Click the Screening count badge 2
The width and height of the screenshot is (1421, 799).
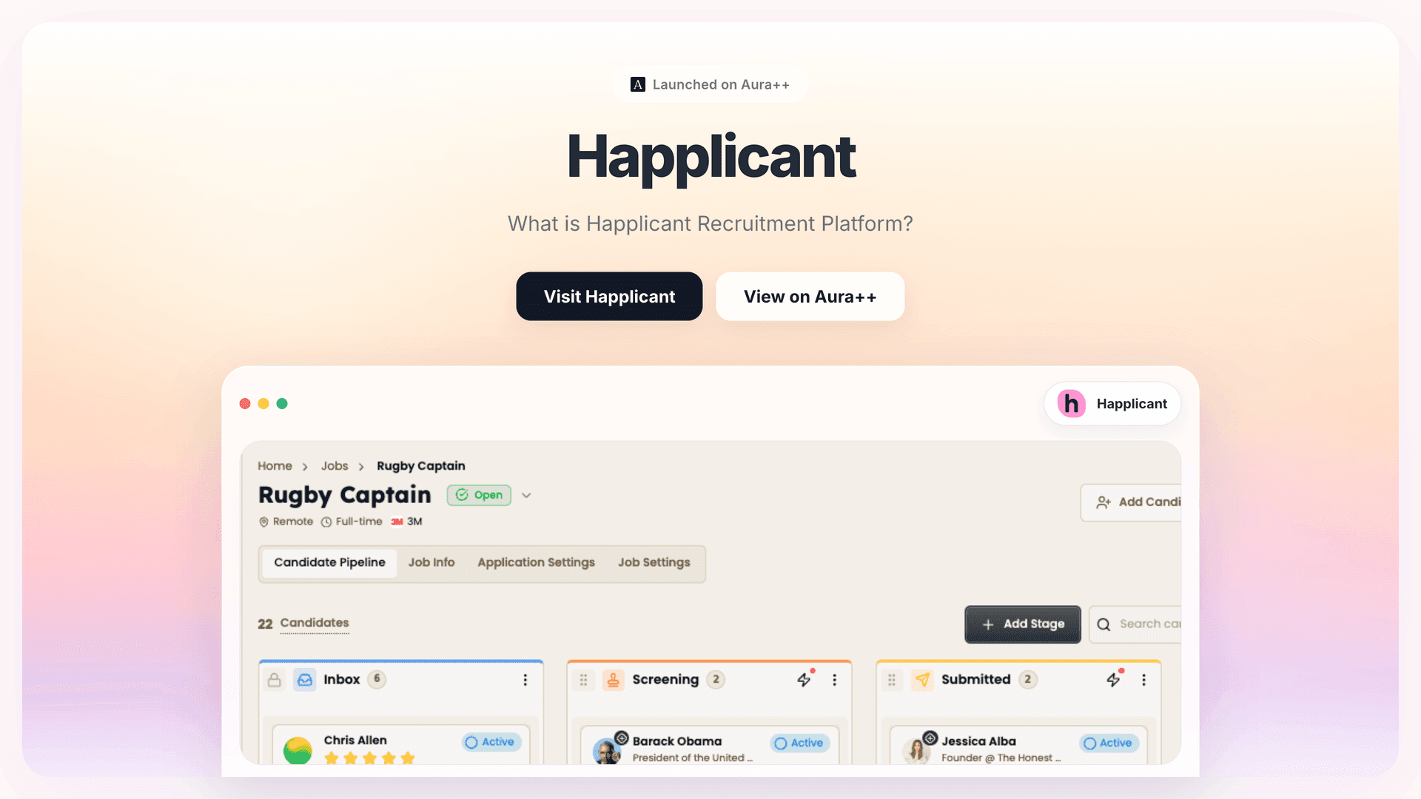tap(716, 680)
